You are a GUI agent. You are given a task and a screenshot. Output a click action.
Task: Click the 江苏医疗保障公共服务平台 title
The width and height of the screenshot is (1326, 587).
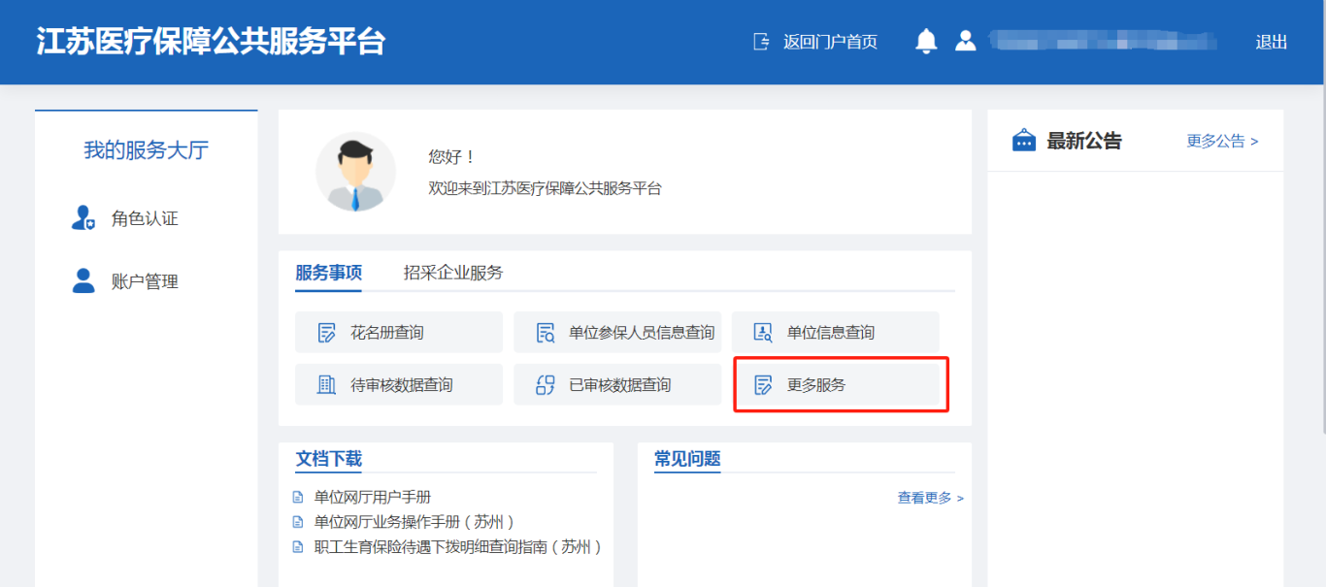click(211, 42)
